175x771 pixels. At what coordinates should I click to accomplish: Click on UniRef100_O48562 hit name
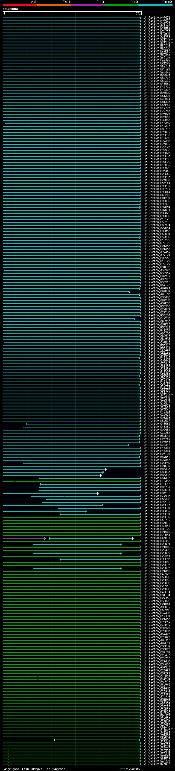157,423
